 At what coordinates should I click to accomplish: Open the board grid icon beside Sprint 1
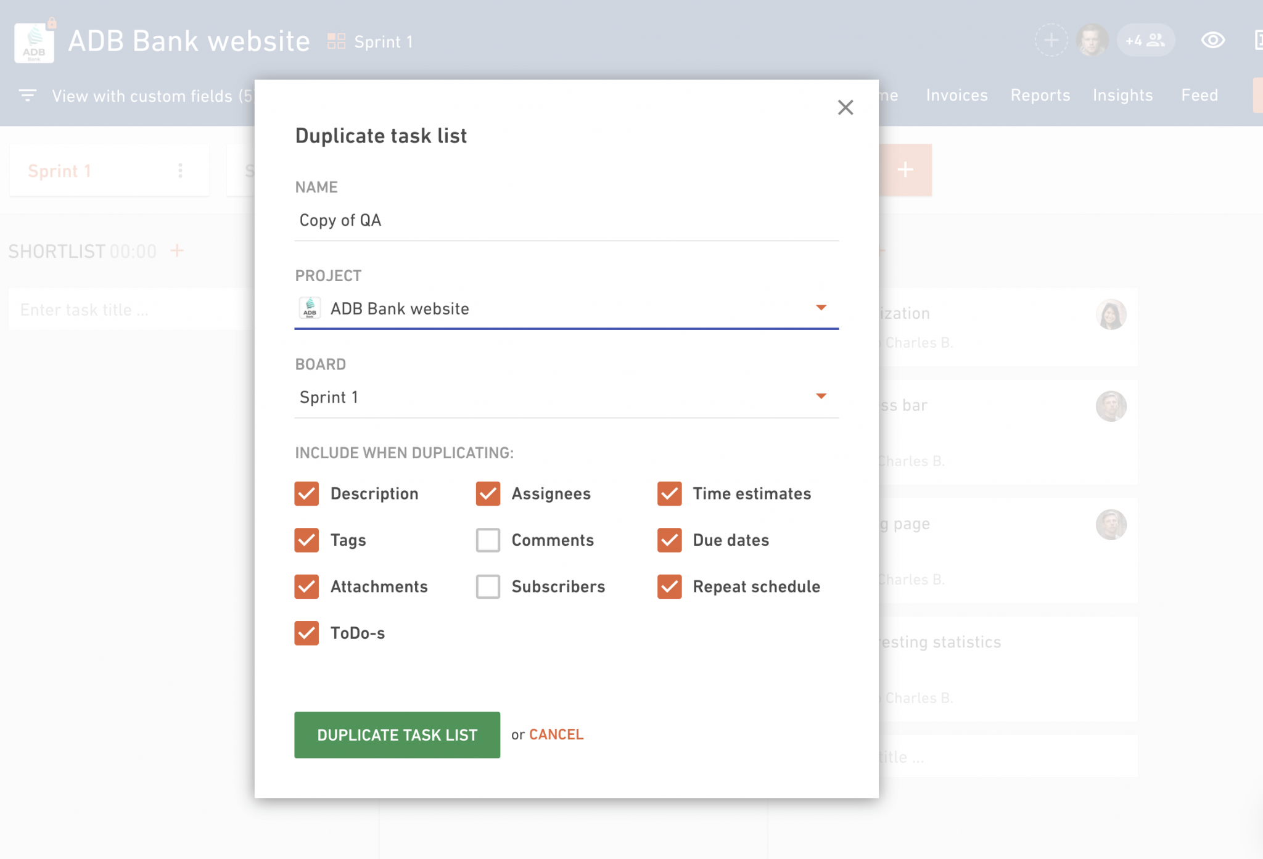pos(336,41)
